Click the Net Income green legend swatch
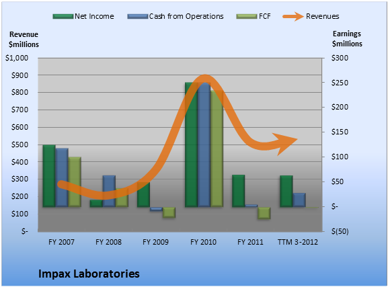This screenshot has width=388, height=287. coord(63,16)
